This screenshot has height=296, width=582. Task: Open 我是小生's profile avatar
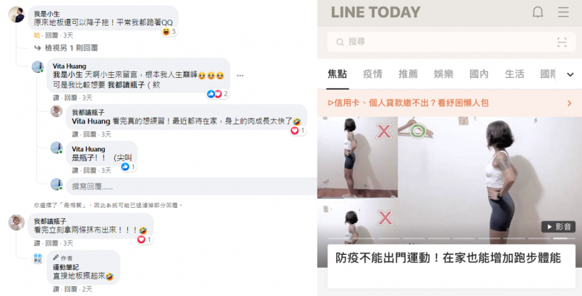click(17, 15)
